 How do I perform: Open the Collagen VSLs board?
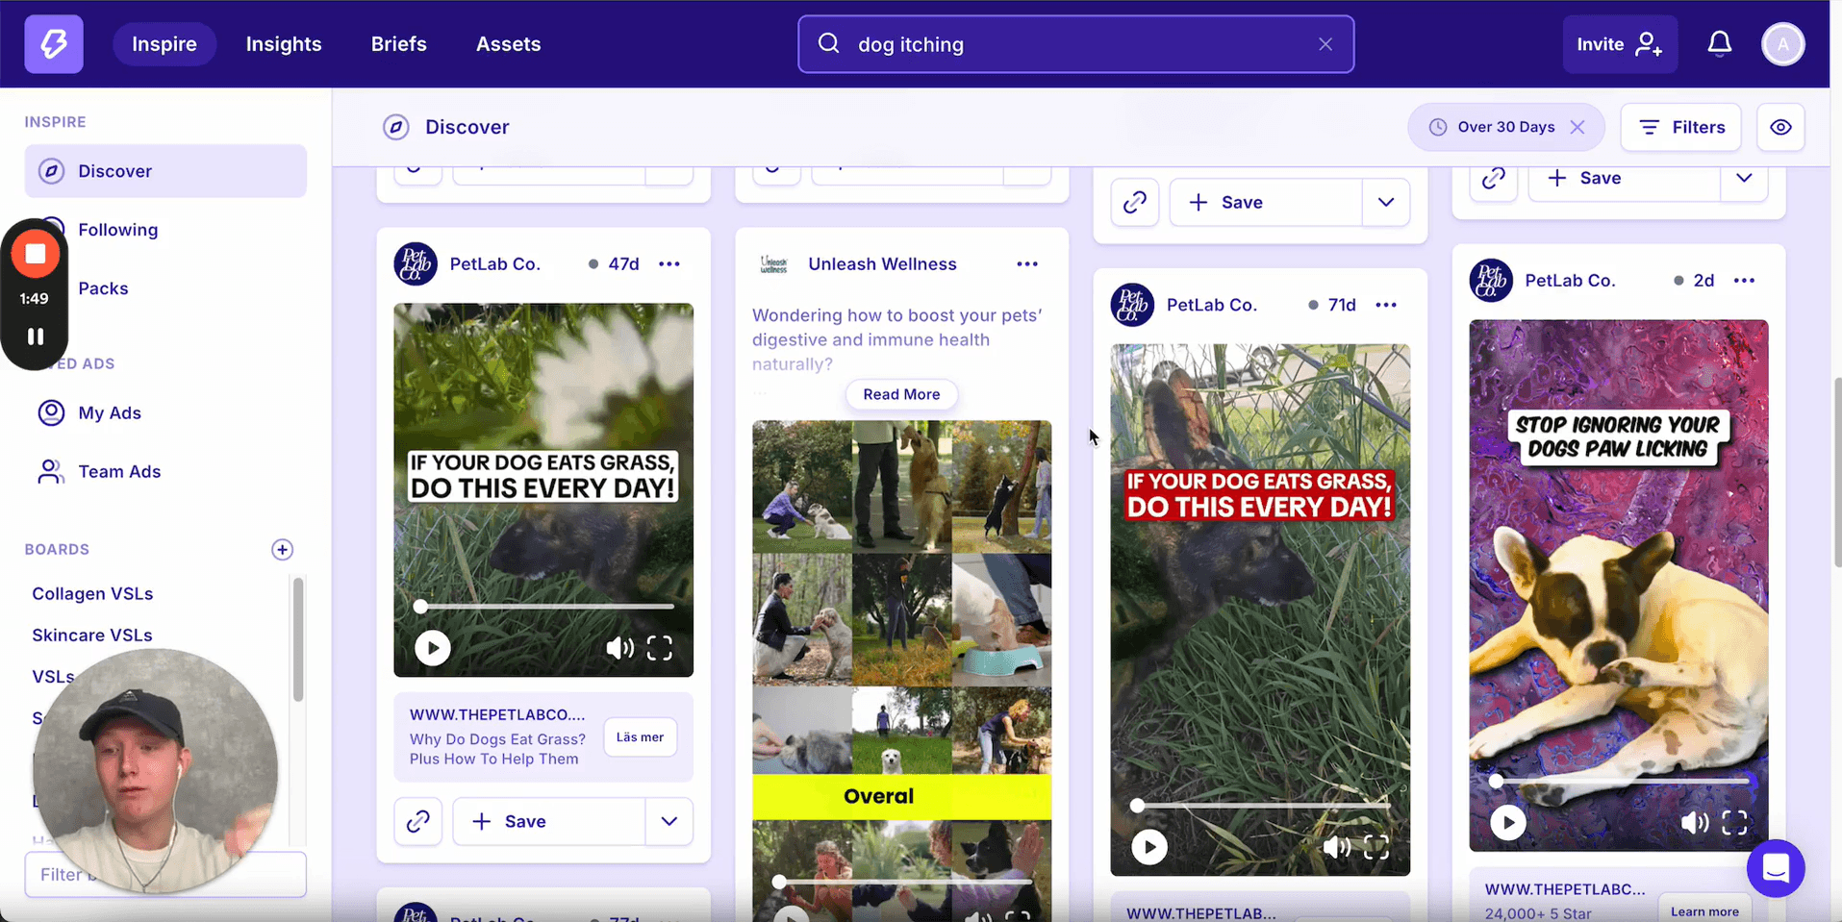point(92,593)
